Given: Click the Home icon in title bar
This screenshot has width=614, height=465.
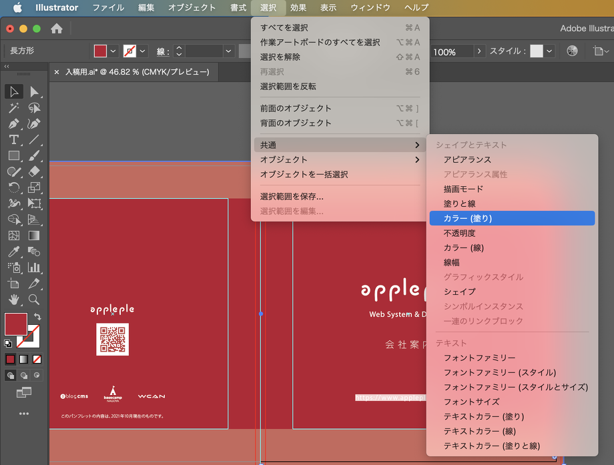Looking at the screenshot, I should [57, 29].
